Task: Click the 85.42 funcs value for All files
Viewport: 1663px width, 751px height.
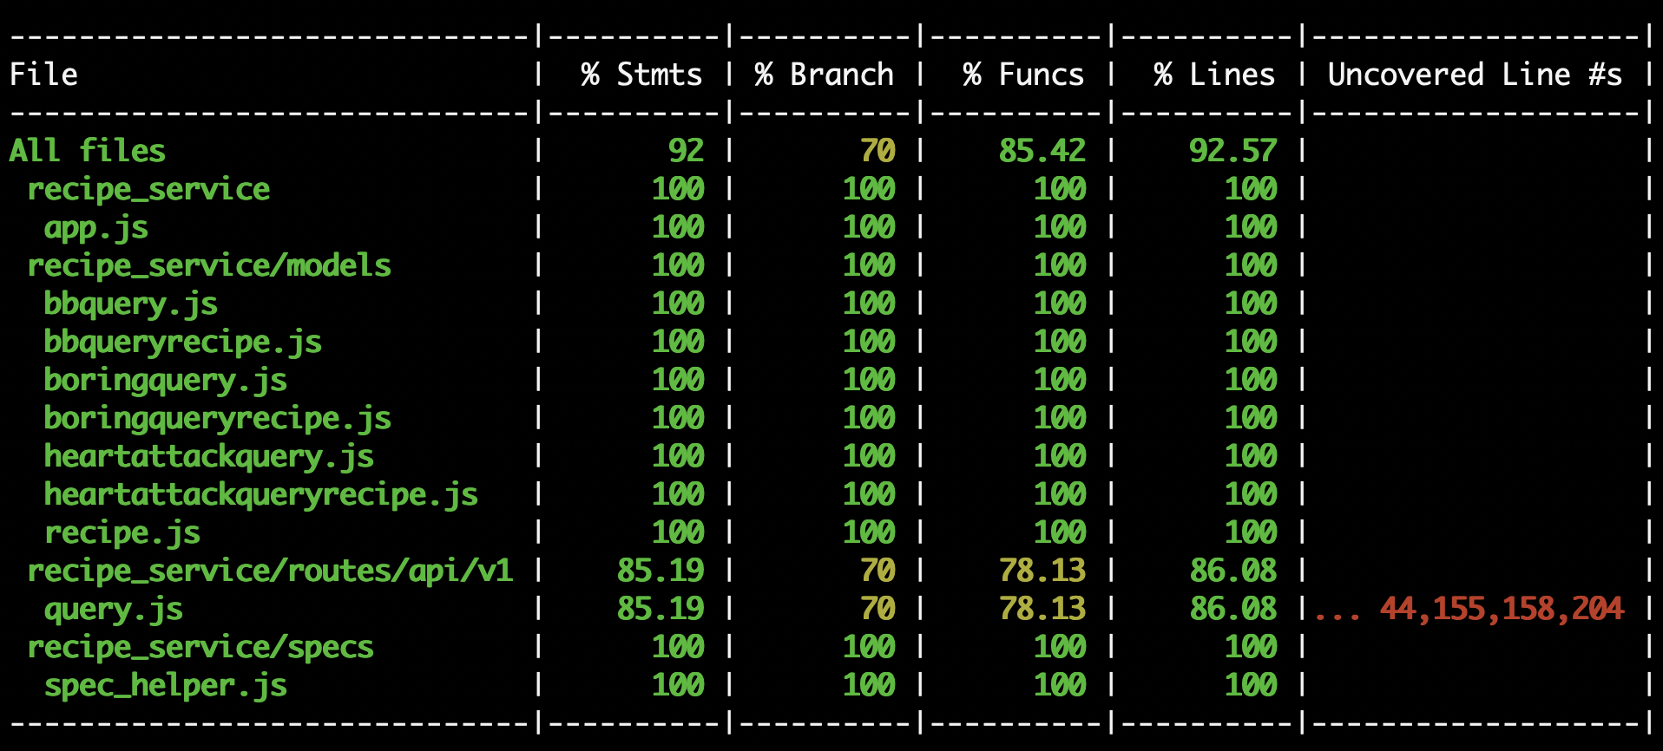Action: (x=1042, y=151)
